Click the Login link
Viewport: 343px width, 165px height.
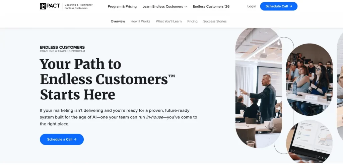pos(252,6)
